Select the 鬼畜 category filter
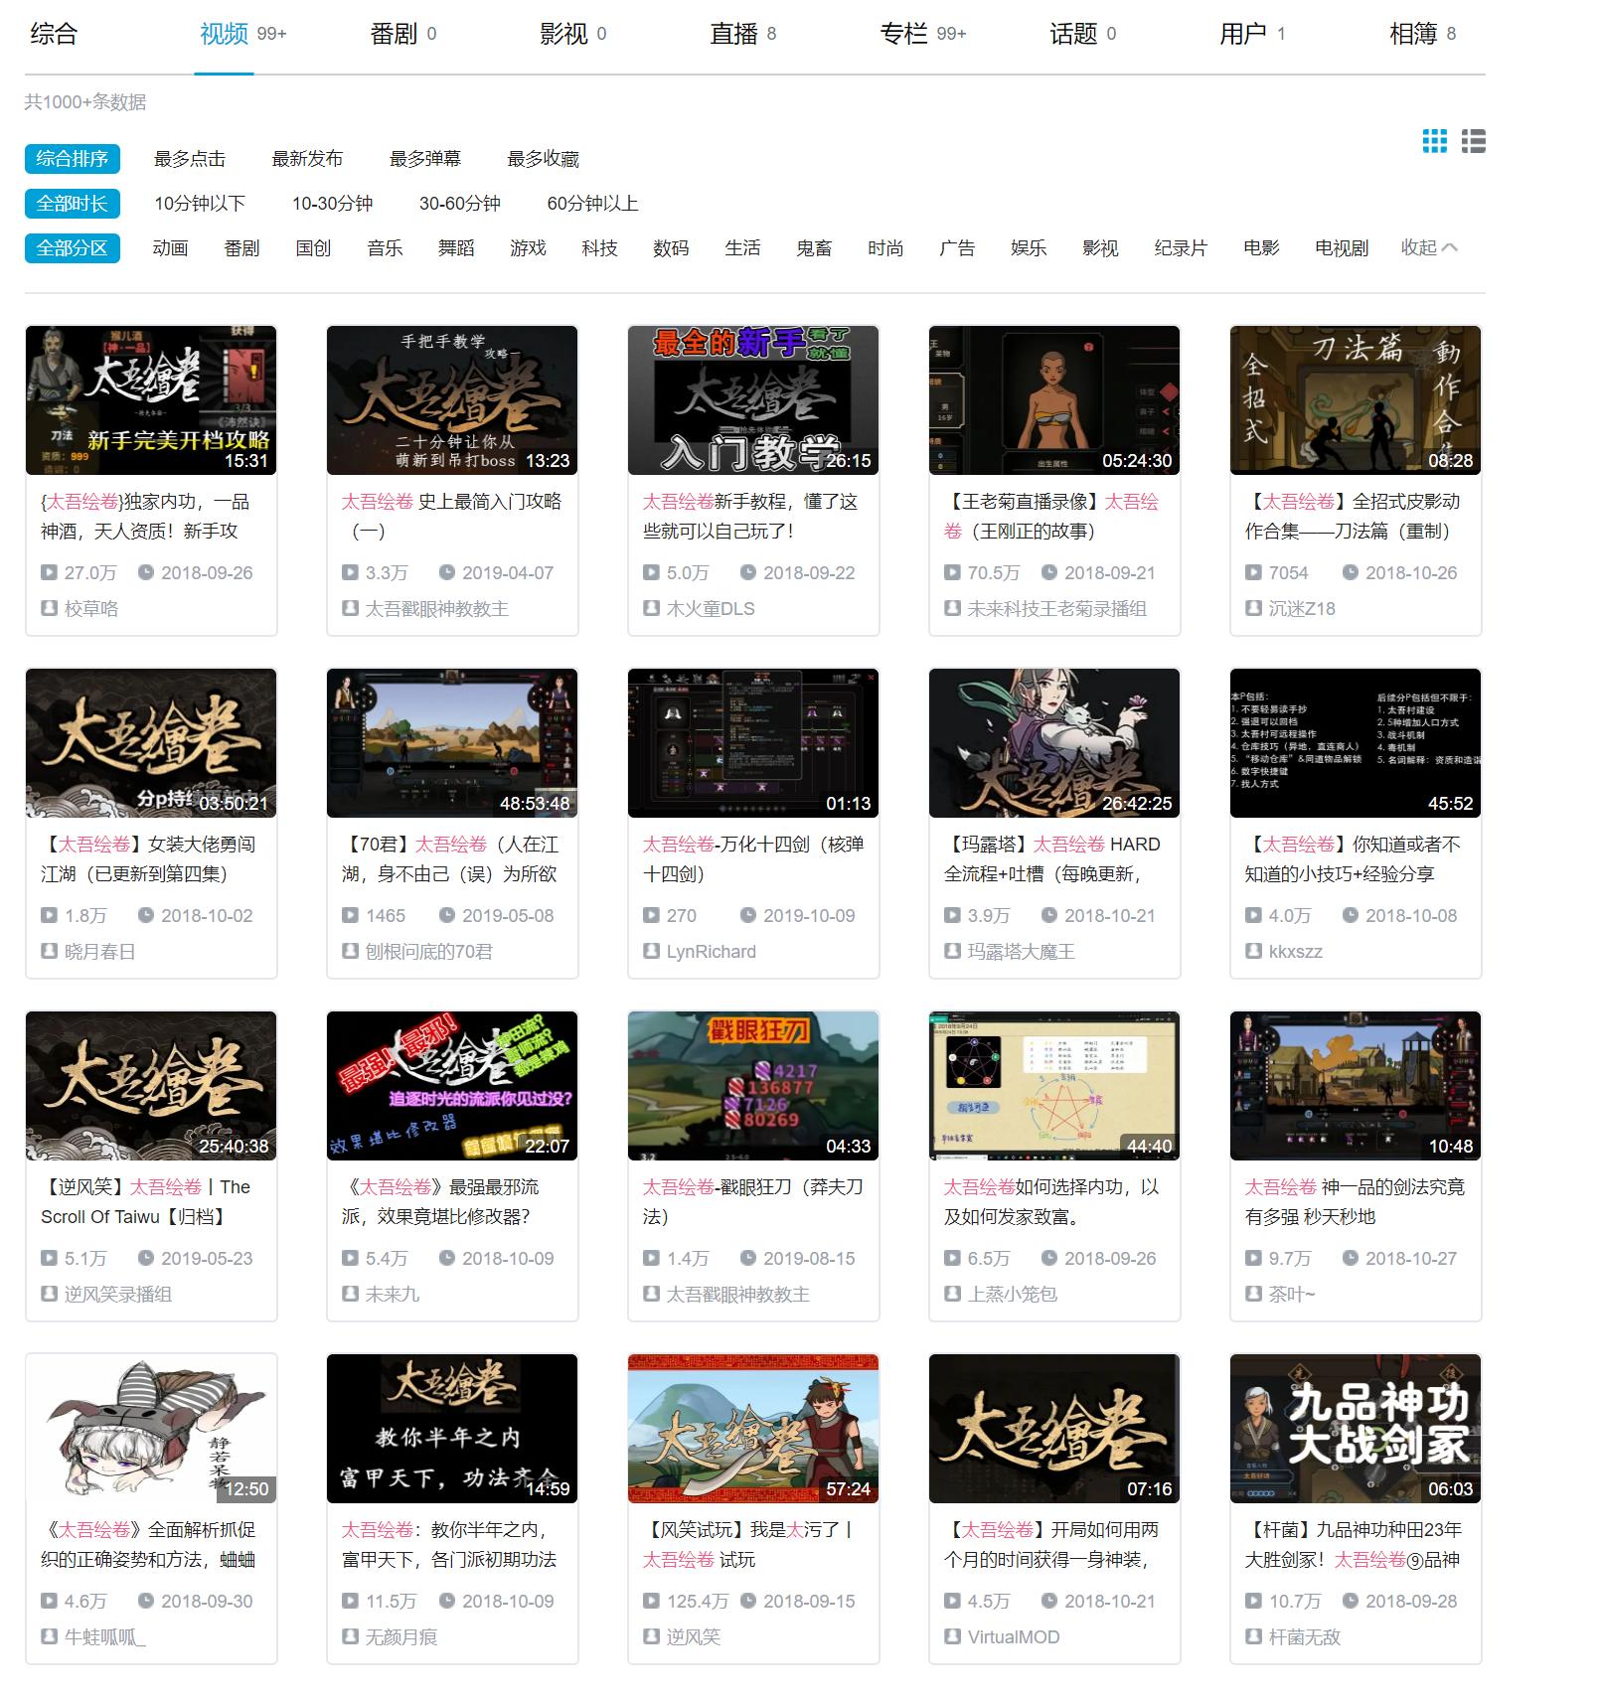 pyautogui.click(x=815, y=248)
